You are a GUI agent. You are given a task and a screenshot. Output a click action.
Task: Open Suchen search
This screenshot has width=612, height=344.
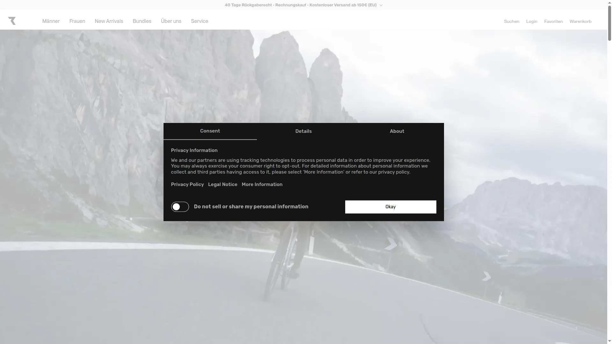pyautogui.click(x=511, y=21)
